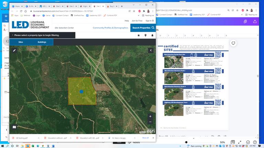Click Join for Free link
The height and width of the screenshot is (148, 264).
137,21
